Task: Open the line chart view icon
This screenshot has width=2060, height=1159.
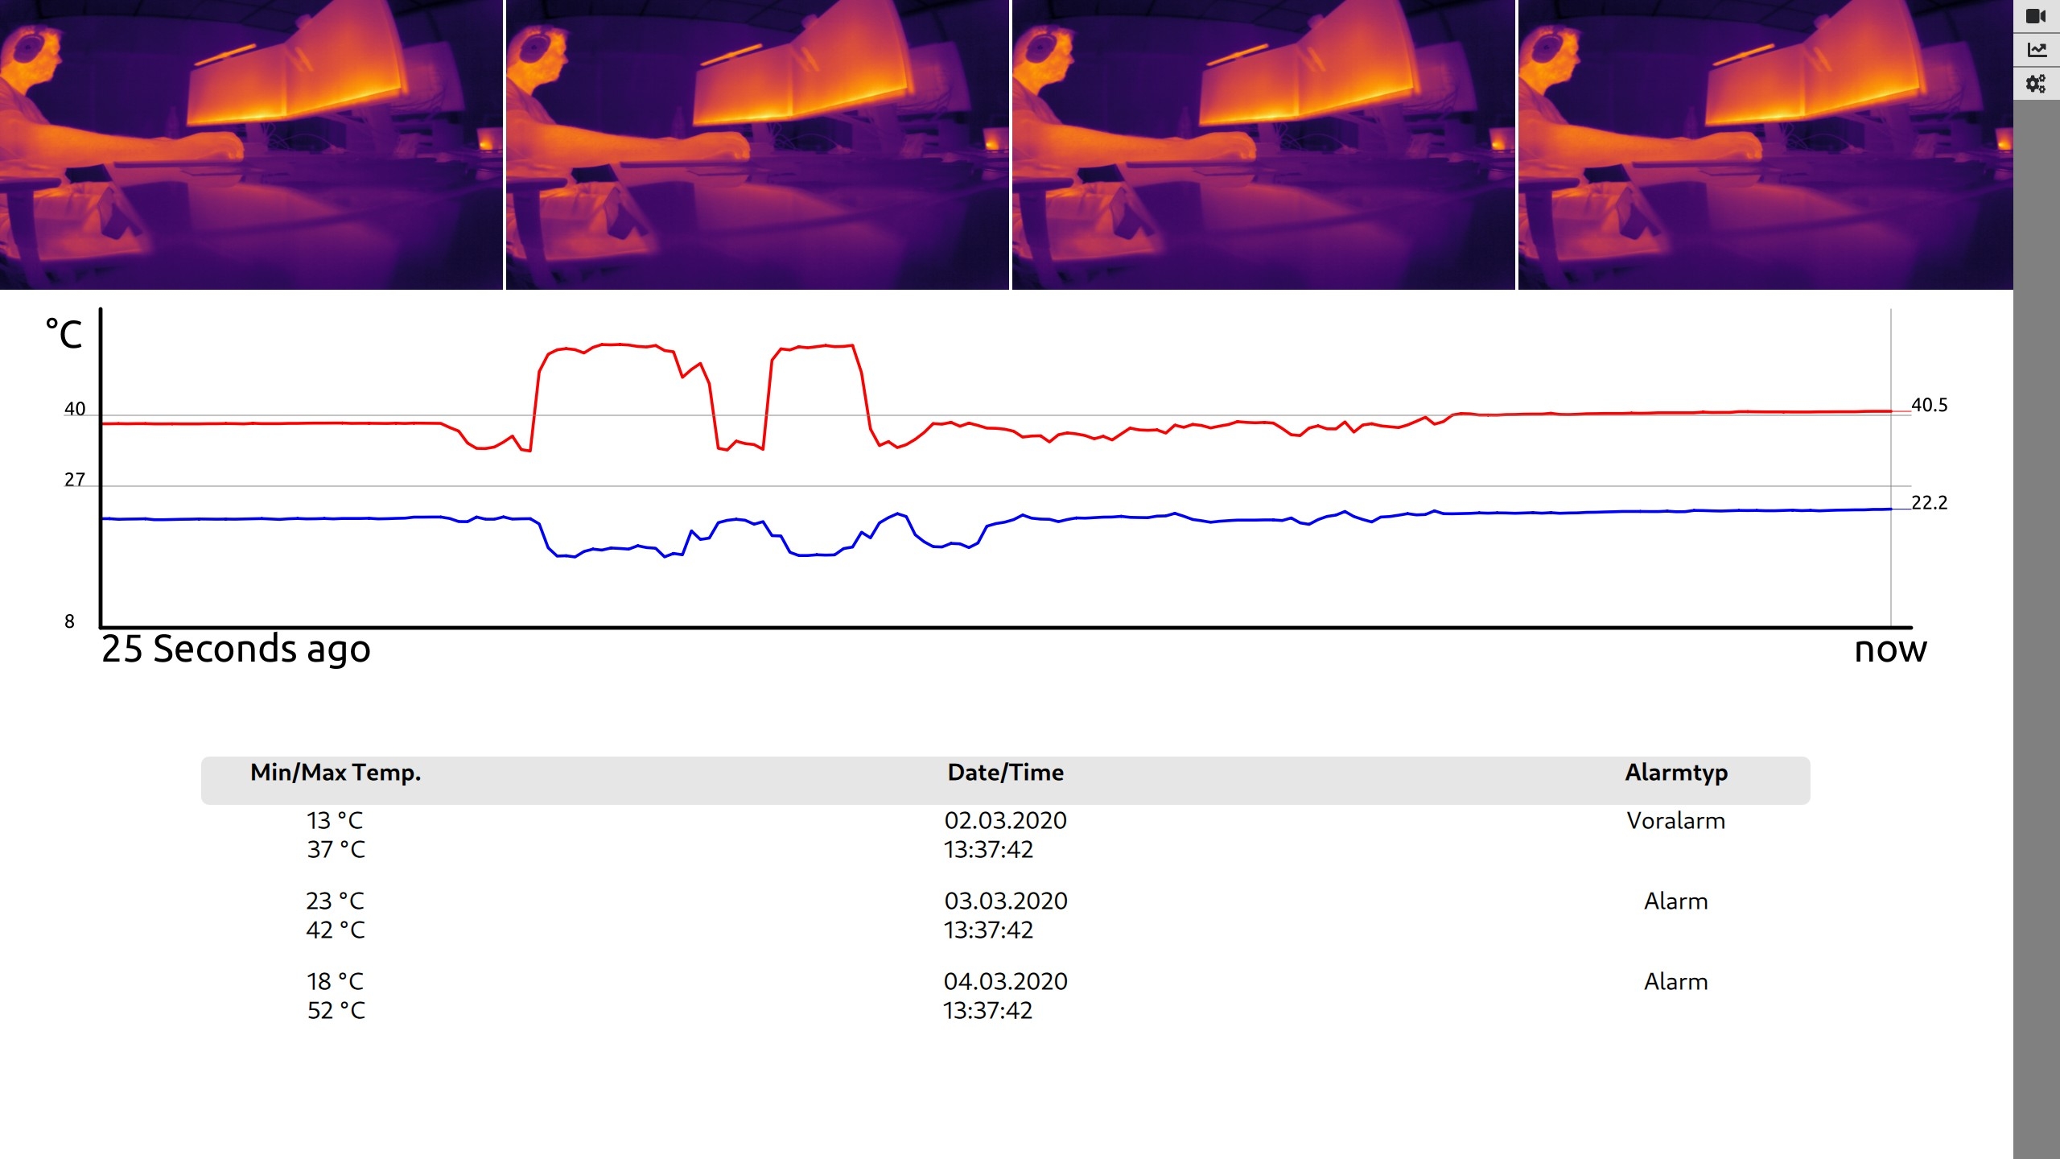Action: 2036,50
